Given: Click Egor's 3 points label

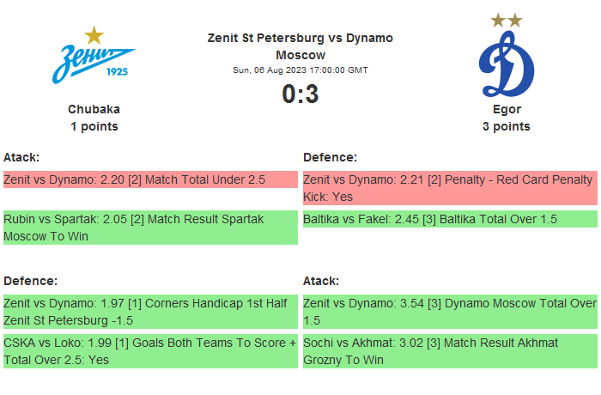Looking at the screenshot, I should pos(507,126).
